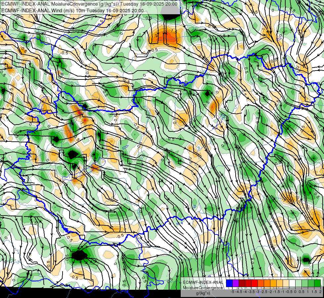Click the g/(kg*s) unit label in legend
324x298 pixels.
tap(203, 293)
